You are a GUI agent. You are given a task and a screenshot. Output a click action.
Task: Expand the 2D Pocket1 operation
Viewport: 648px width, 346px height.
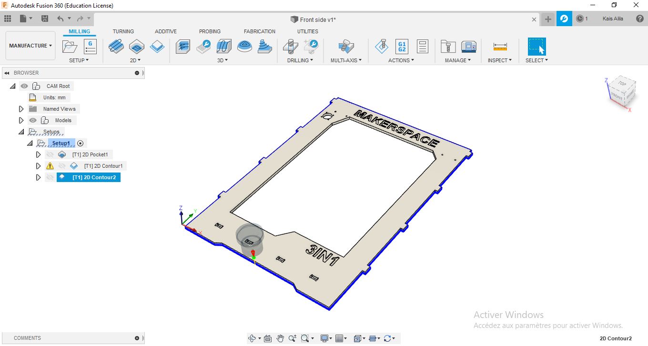pyautogui.click(x=39, y=154)
